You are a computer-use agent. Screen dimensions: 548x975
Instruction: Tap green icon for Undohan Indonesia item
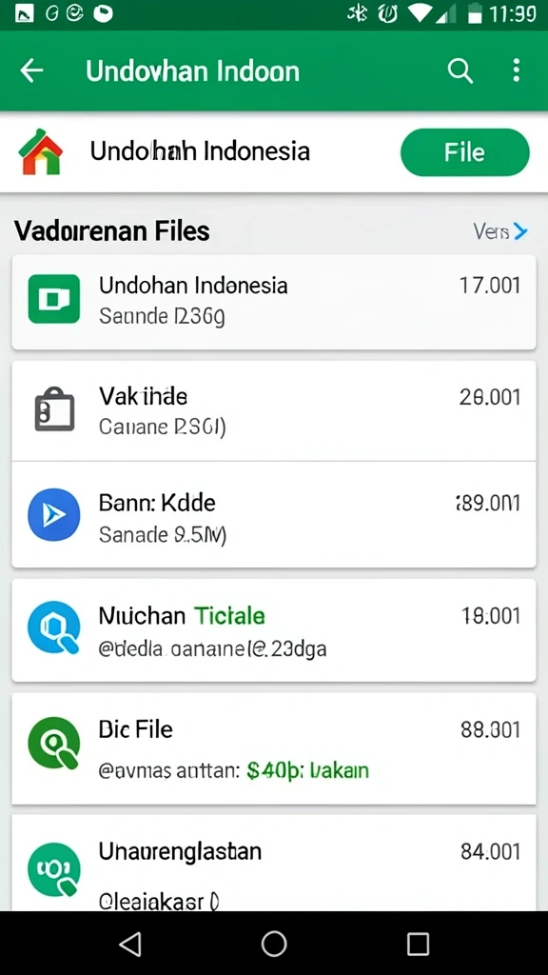click(x=54, y=299)
